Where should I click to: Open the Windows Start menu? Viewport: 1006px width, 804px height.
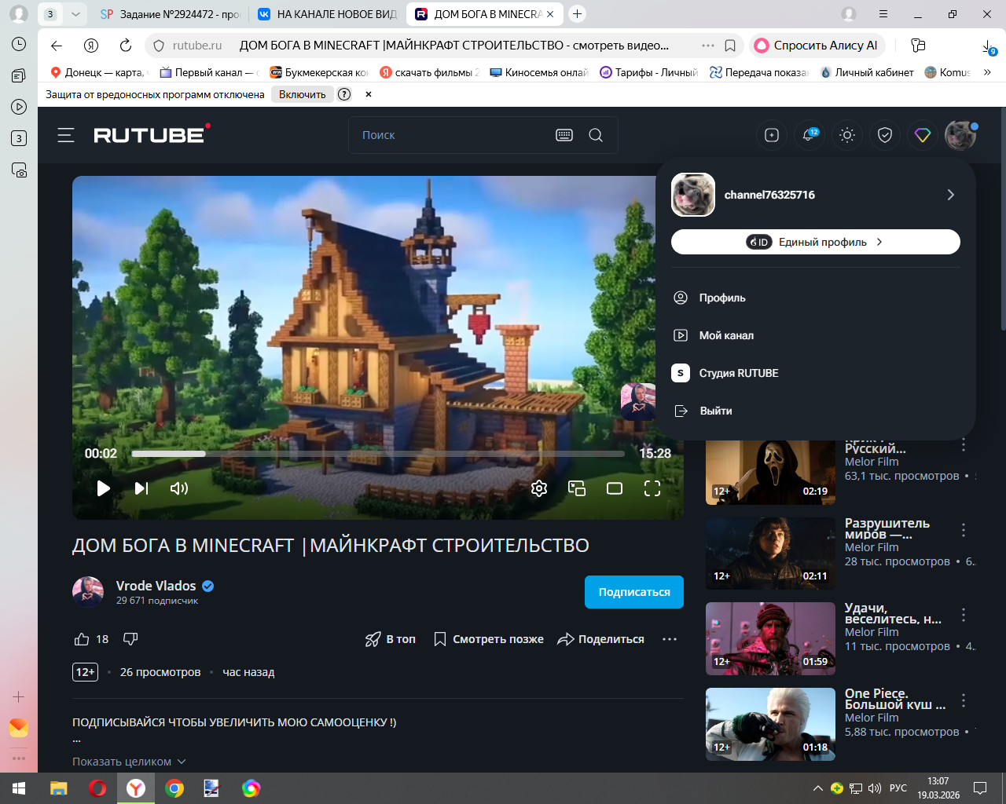pos(19,788)
